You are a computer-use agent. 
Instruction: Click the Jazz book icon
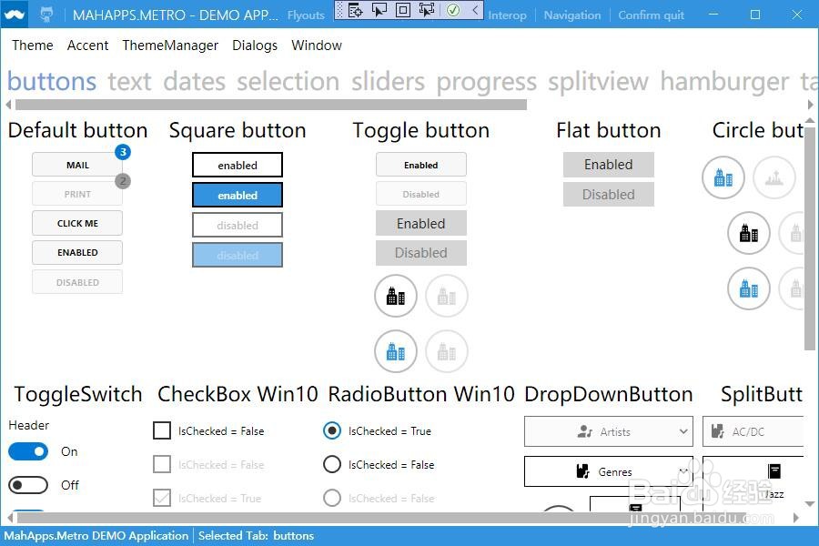774,471
